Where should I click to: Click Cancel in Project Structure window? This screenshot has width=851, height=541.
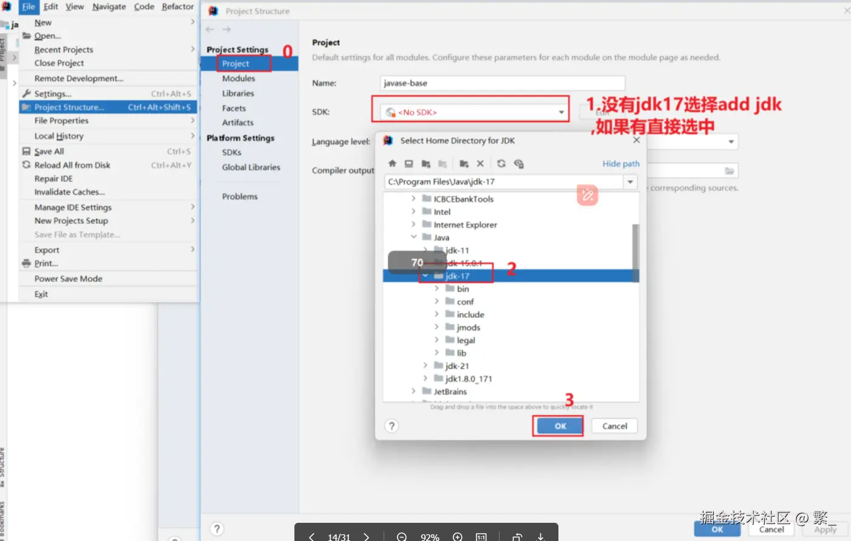point(771,529)
